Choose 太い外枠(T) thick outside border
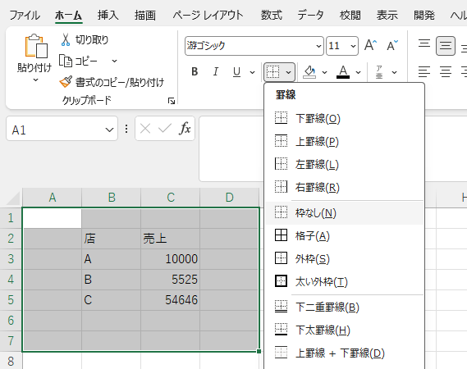The image size is (467, 369). click(344, 281)
